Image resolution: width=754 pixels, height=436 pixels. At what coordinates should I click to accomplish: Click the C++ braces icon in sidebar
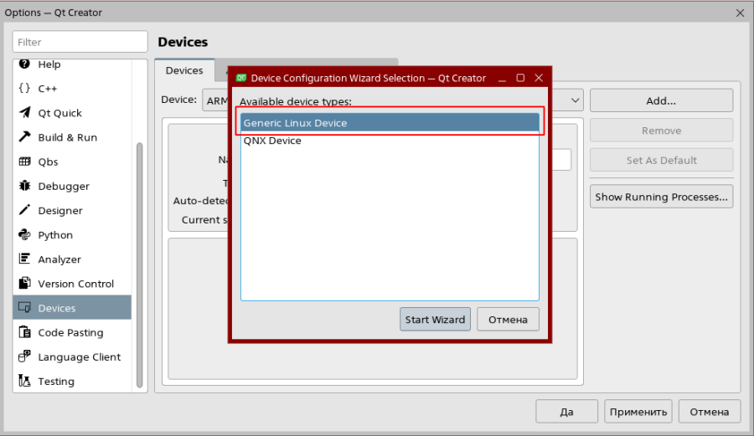coord(24,89)
